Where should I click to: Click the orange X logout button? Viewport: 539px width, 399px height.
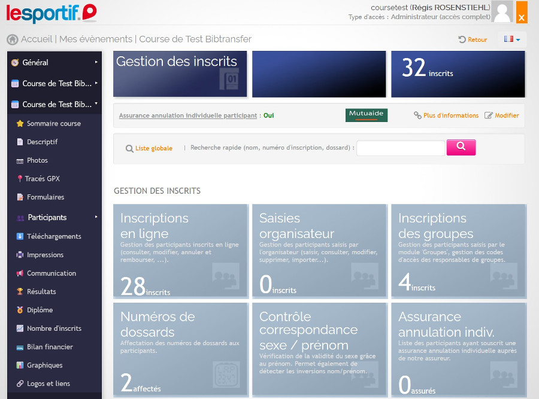pos(522,13)
